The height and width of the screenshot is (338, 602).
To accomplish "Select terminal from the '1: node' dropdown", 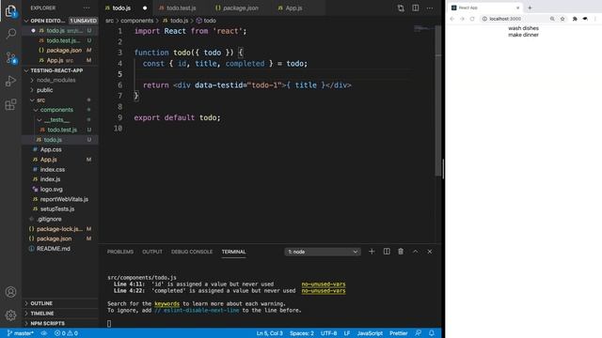I will (323, 252).
